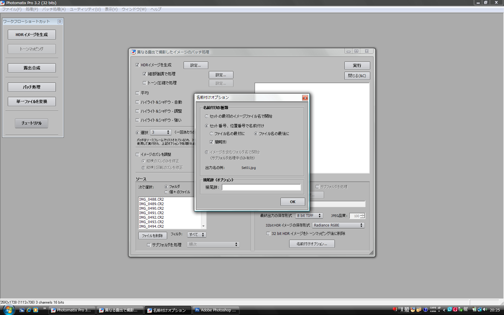The height and width of the screenshot is (315, 504).
Task: Open the ユーティリティ(U) menu
Action: [x=85, y=9]
